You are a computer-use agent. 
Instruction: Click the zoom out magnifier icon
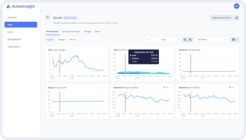(185, 40)
